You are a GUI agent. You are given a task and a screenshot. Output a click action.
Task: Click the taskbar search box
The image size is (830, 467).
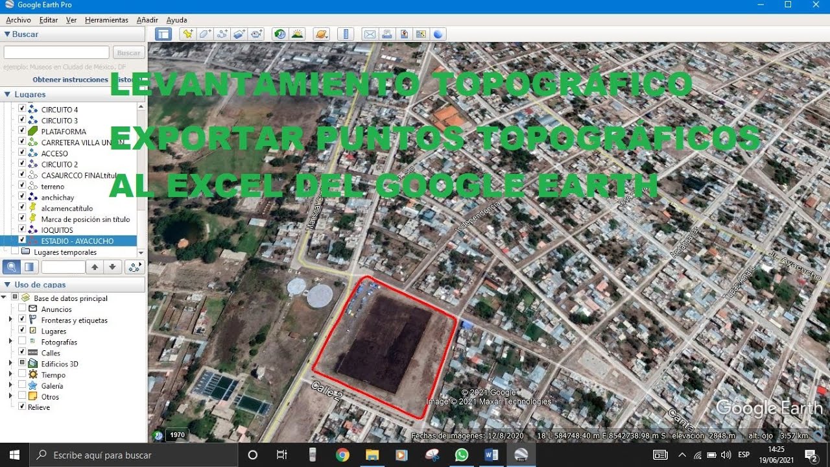tap(134, 455)
